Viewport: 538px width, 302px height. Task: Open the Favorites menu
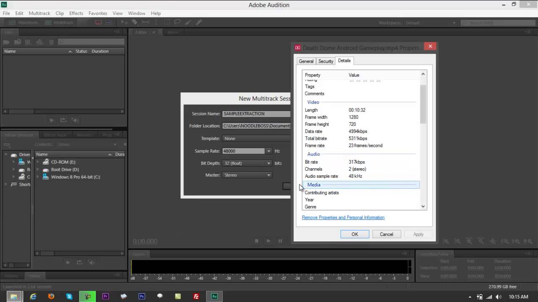coord(98,13)
